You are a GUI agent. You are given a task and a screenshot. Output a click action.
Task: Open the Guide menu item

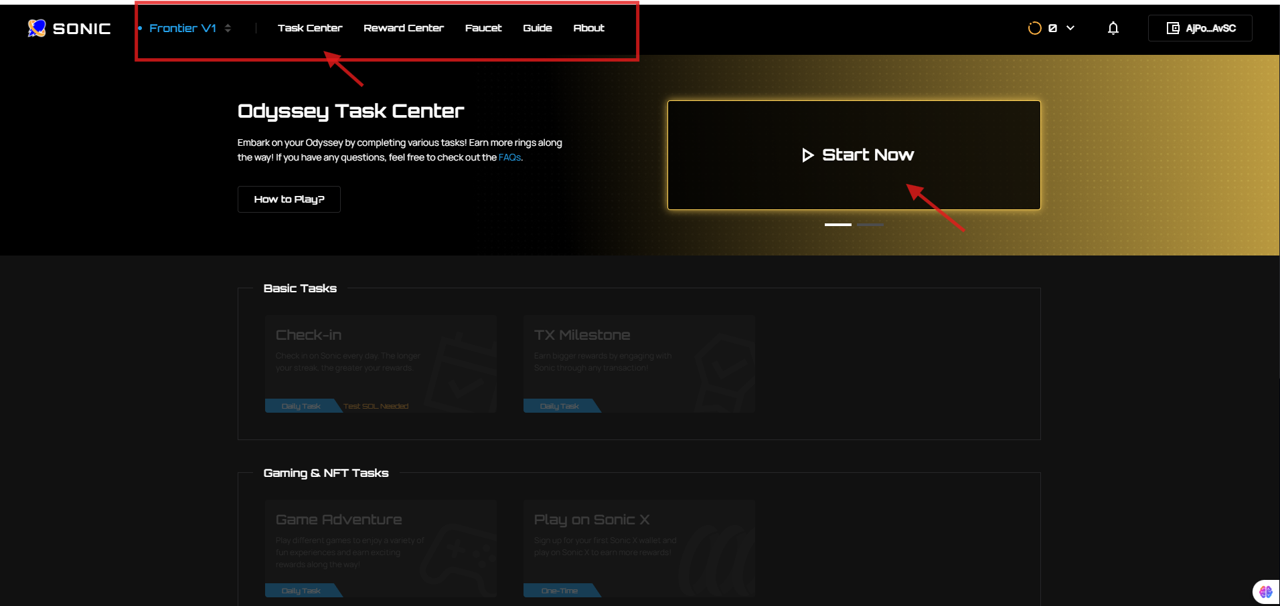pos(538,28)
